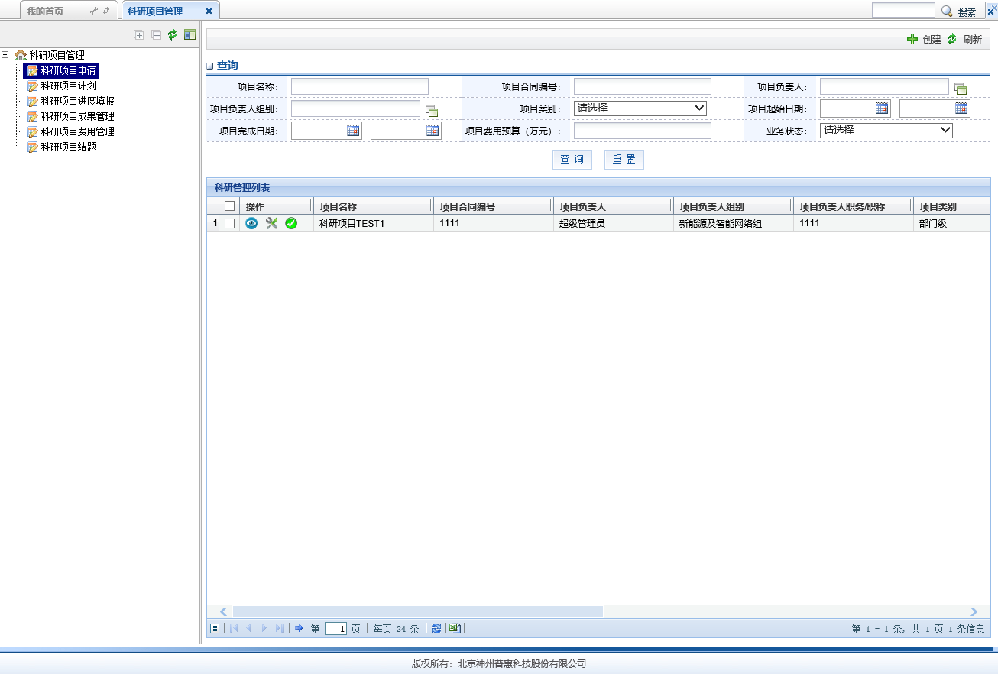Focus the 项目费用预算（万元） input field
Image resolution: width=998 pixels, height=674 pixels.
[643, 131]
